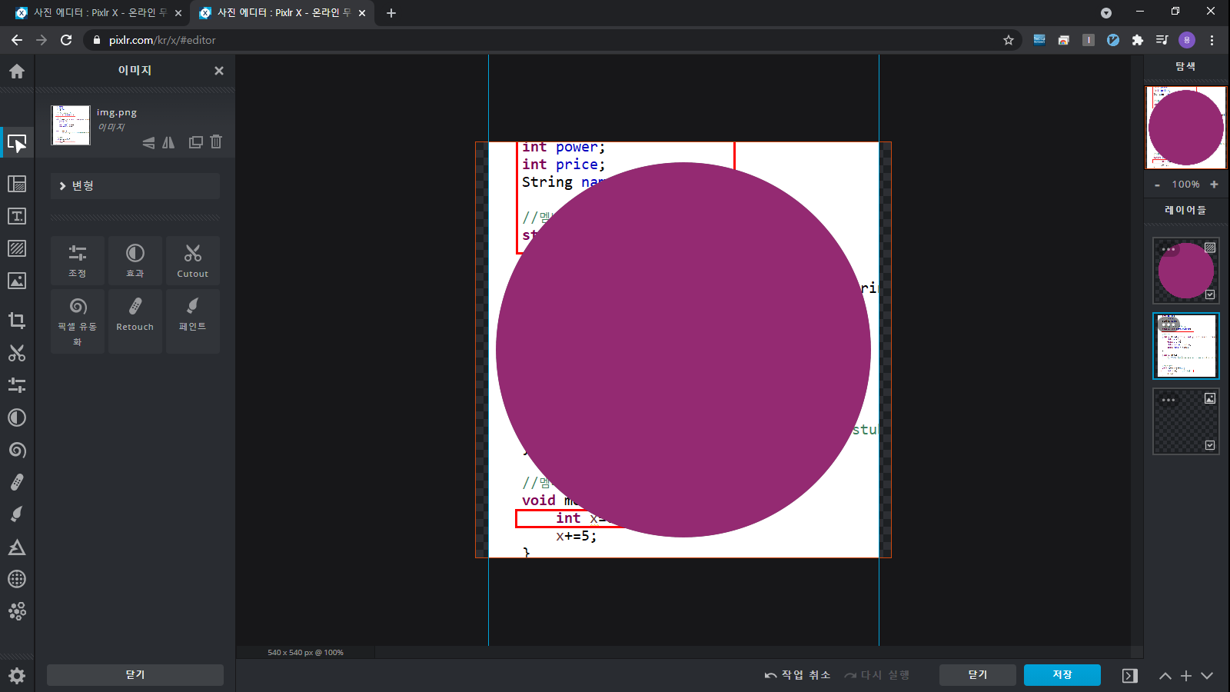Select the Cutout scissors tool in sidebar
The width and height of the screenshot is (1230, 692).
17,353
